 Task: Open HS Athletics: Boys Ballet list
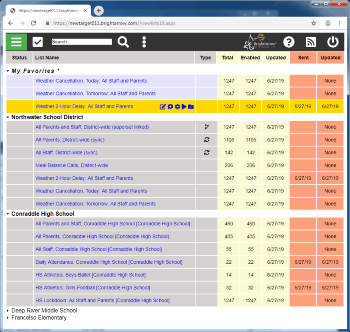(90, 275)
